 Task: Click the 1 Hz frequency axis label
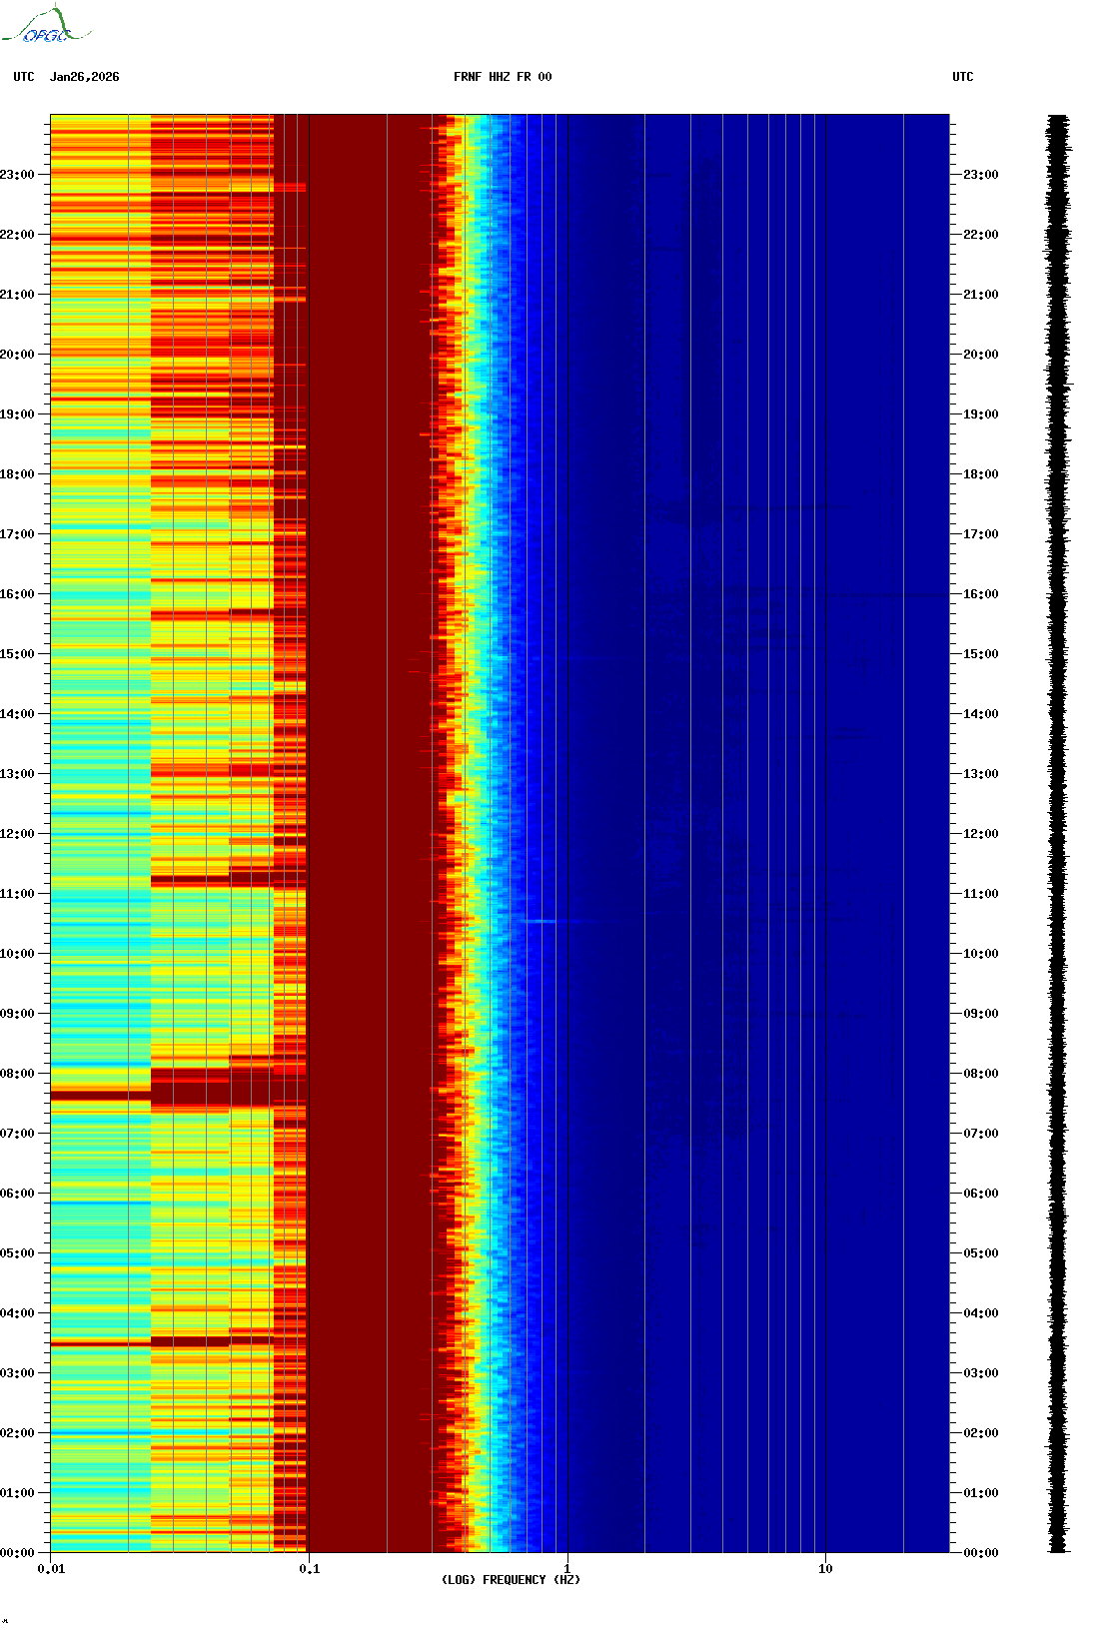point(567,1569)
